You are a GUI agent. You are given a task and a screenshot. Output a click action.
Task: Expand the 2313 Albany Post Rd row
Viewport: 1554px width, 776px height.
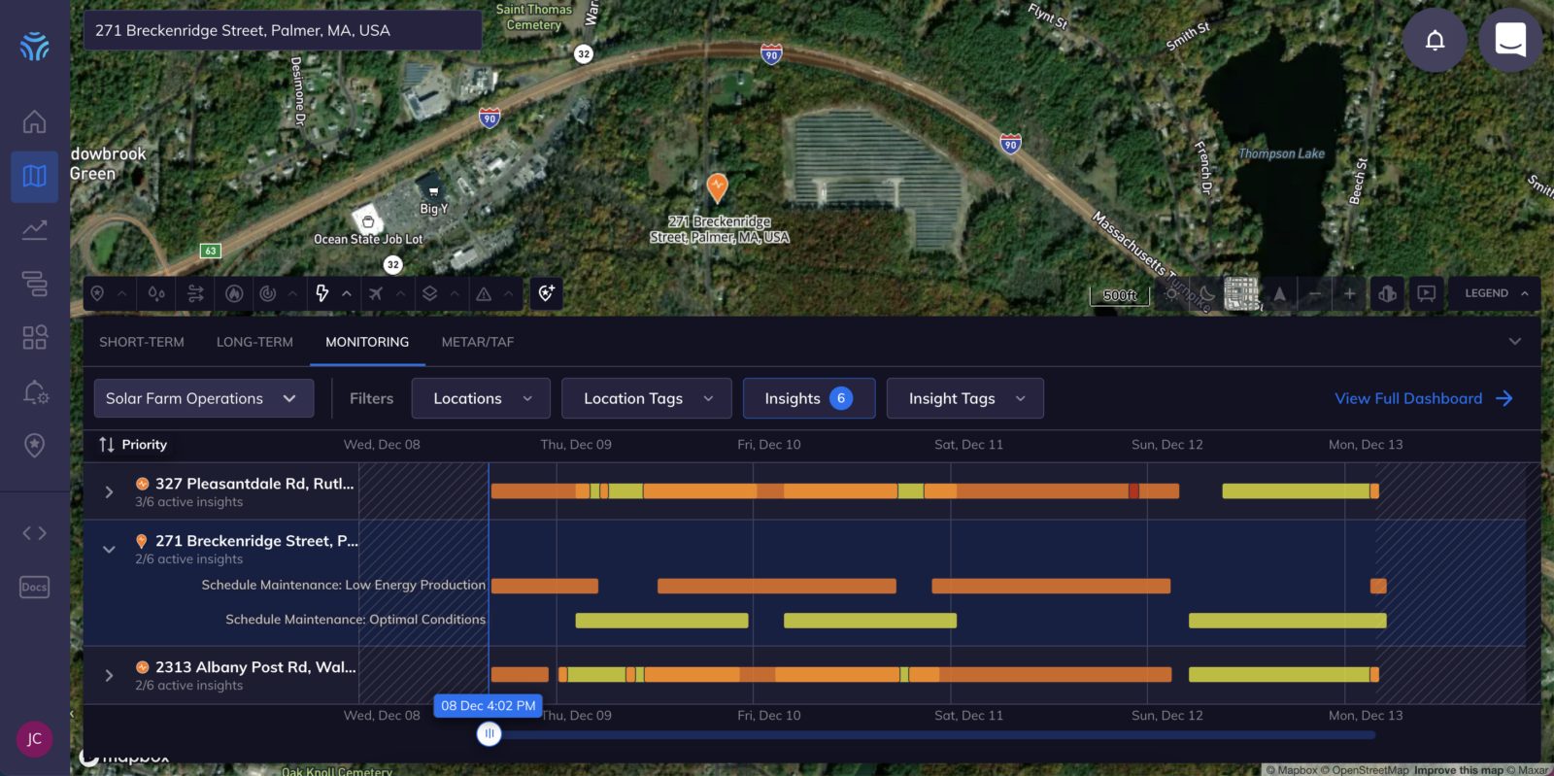[x=109, y=675]
